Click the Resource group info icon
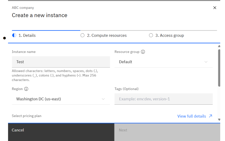The height and width of the screenshot is (141, 225). coord(143,52)
